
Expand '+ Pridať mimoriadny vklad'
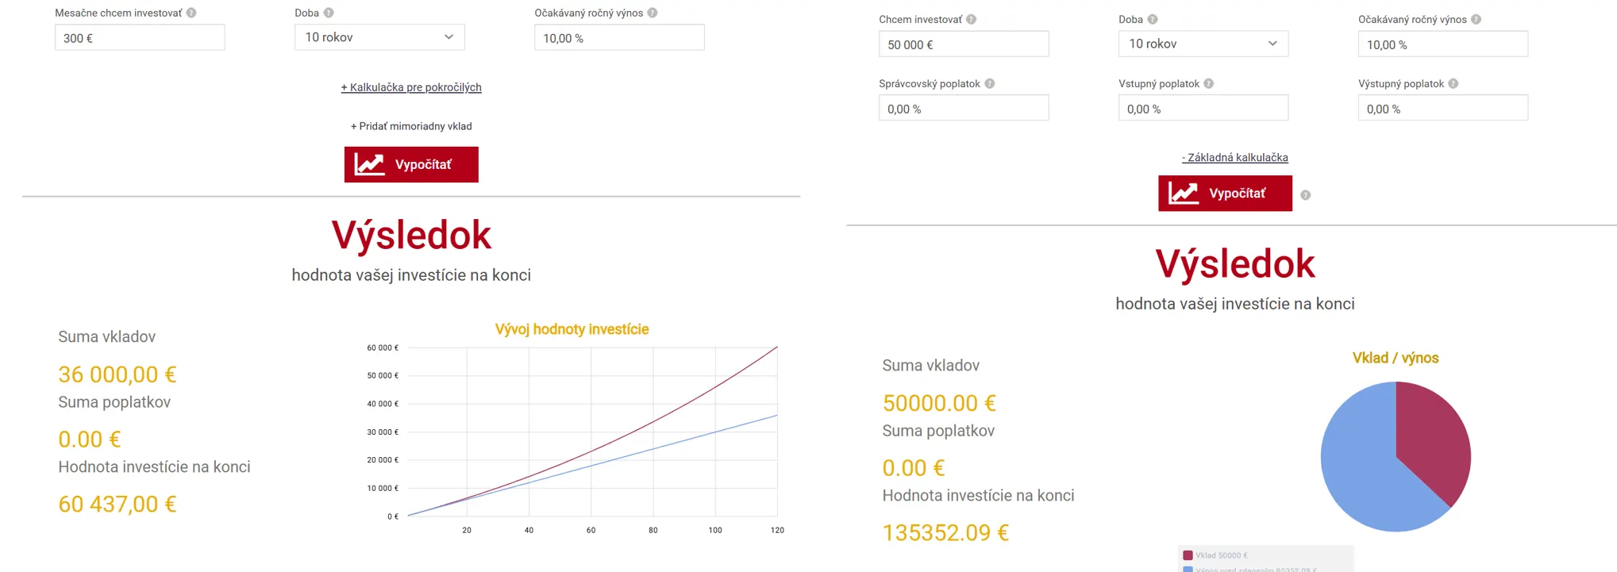click(411, 126)
